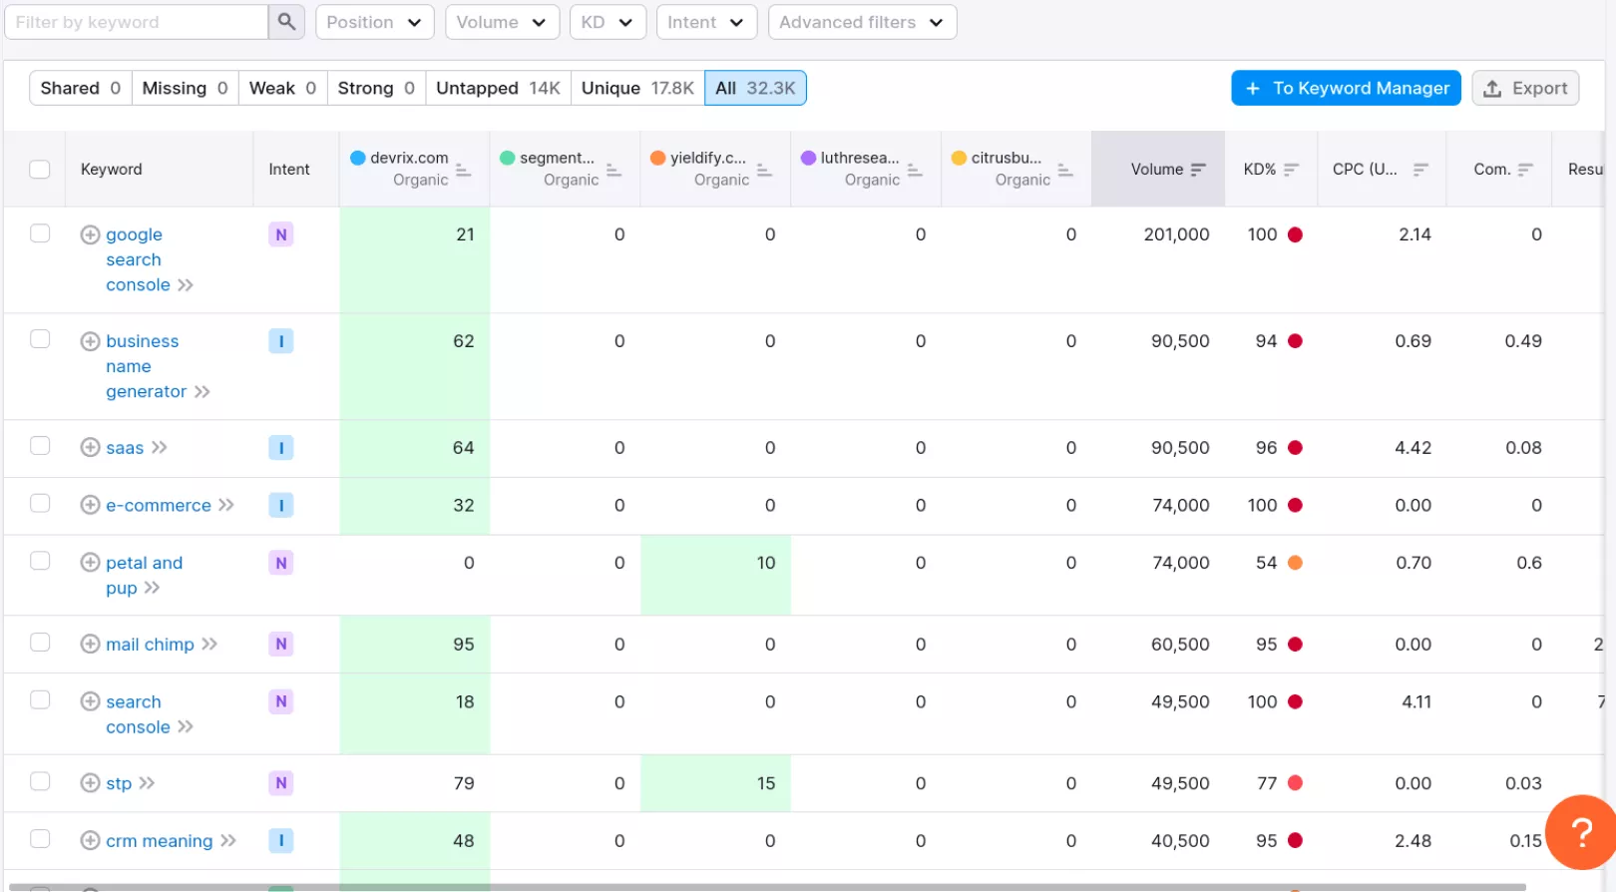Click the KD% column sort icon
The image size is (1616, 892).
[1291, 170]
